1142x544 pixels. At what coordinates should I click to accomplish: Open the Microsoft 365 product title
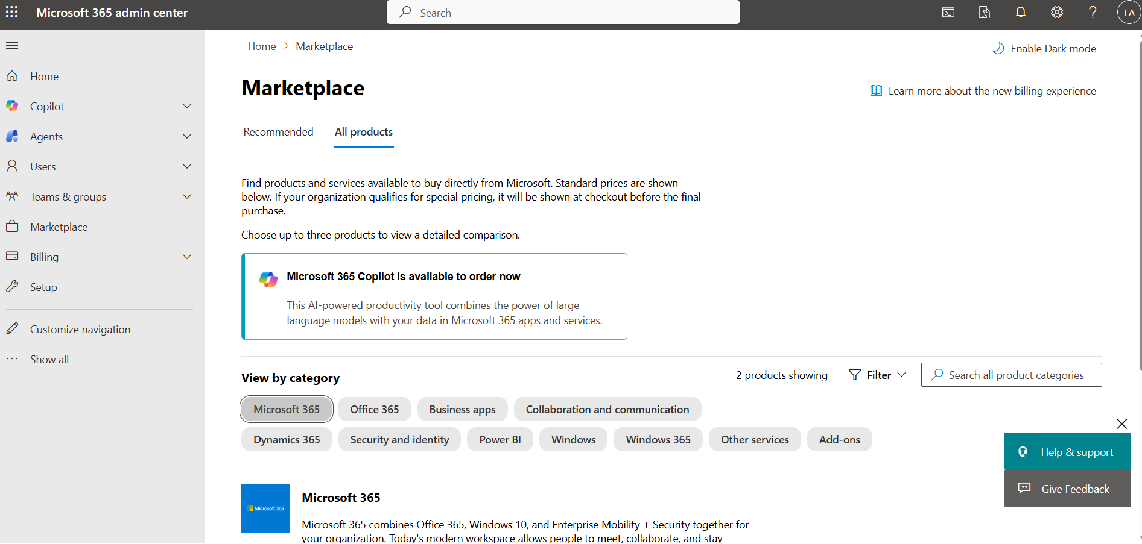coord(341,498)
